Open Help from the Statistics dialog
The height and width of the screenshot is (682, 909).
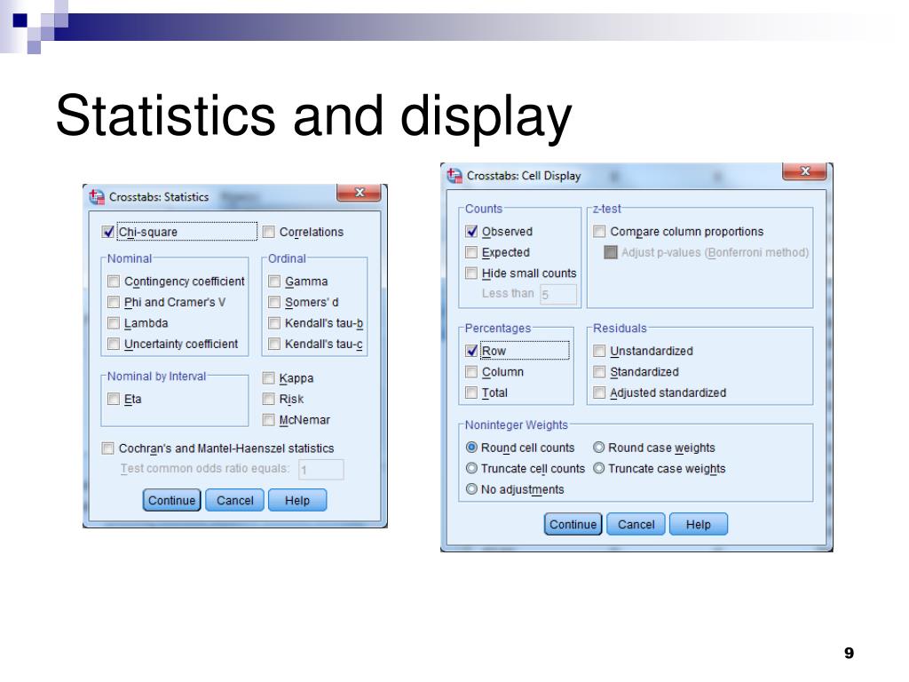click(x=297, y=500)
